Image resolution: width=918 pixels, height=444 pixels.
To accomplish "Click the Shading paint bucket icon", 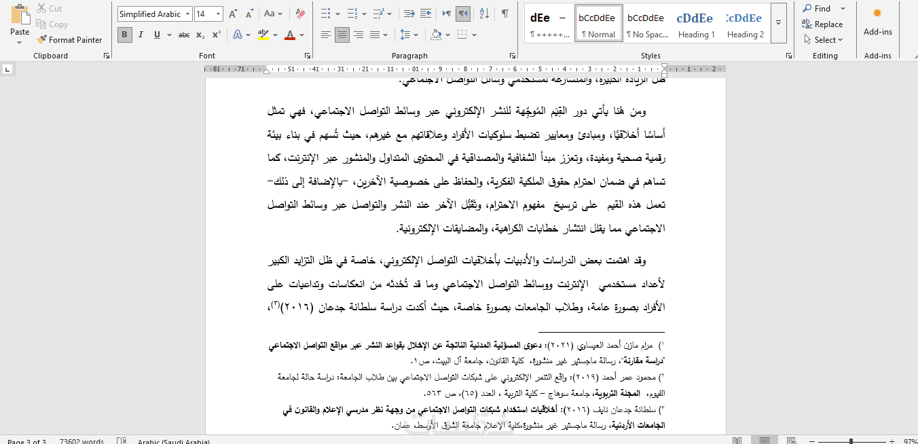I will pos(436,35).
